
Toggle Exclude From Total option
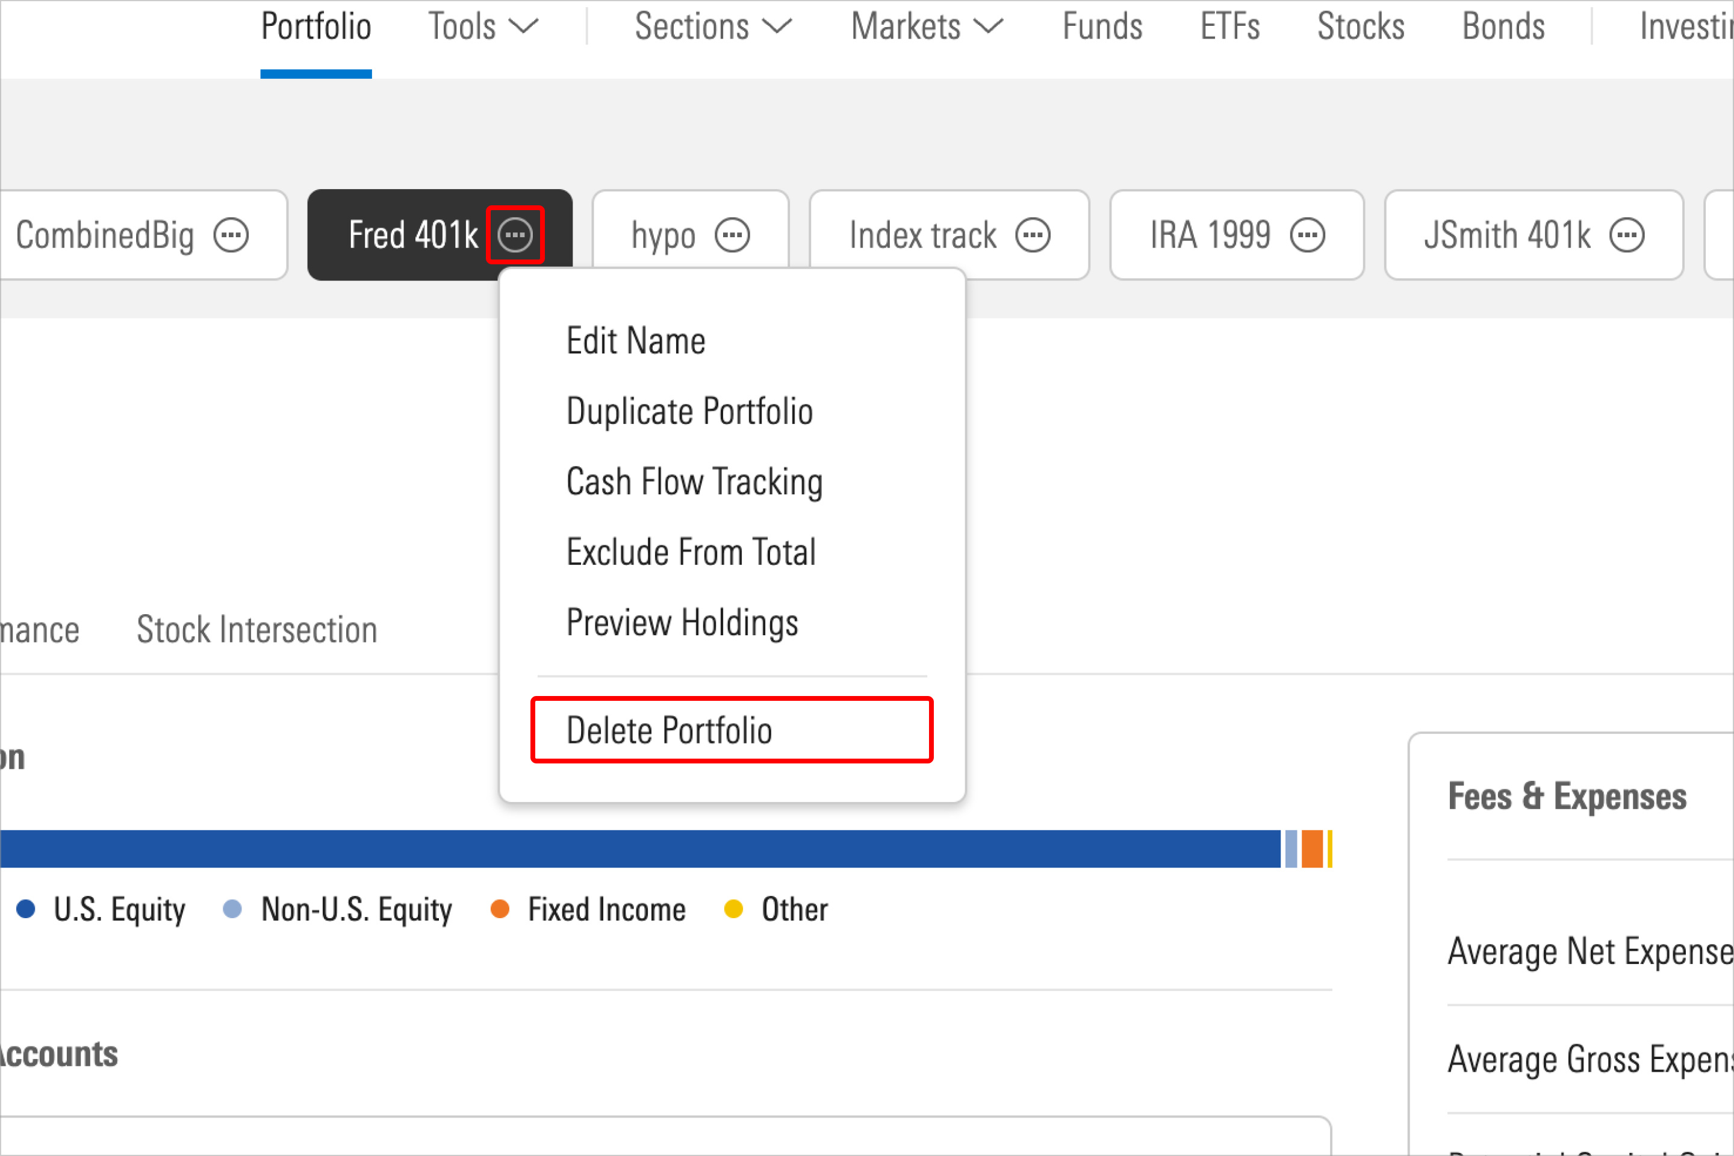pos(692,551)
